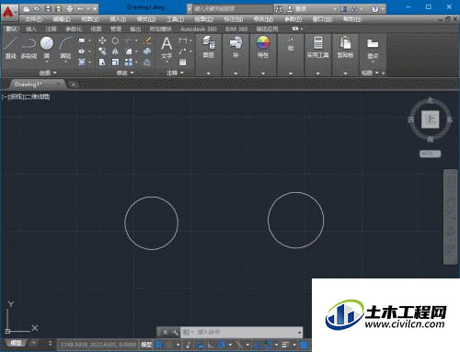Select the Circle (圆) tool
This screenshot has height=352, width=460.
[47, 47]
